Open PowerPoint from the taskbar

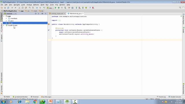click(51, 102)
